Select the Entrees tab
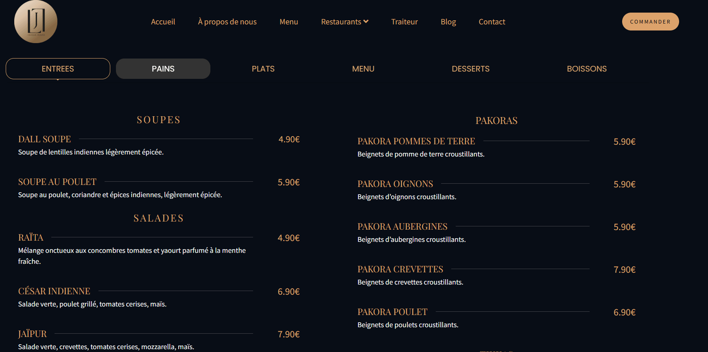 58,69
